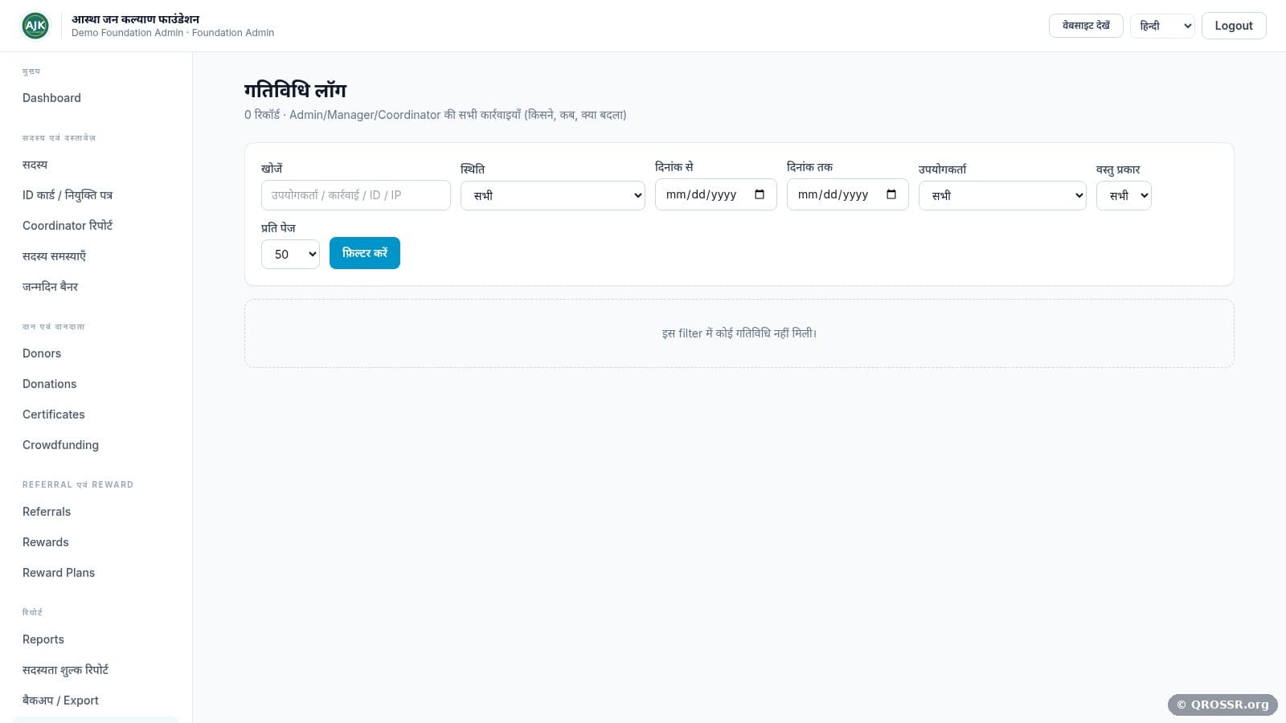Focus the खोजें search input field
The image size is (1286, 723).
tap(356, 195)
